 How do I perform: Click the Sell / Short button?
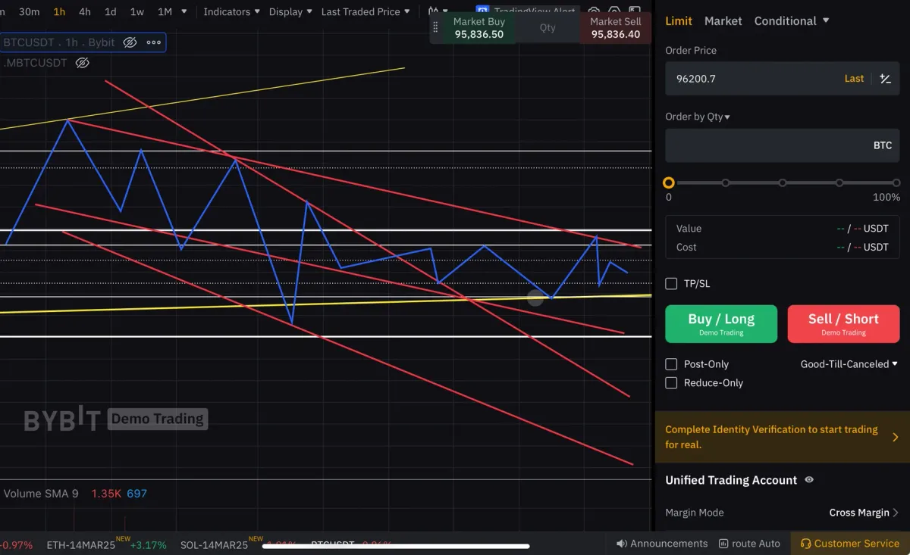(843, 324)
